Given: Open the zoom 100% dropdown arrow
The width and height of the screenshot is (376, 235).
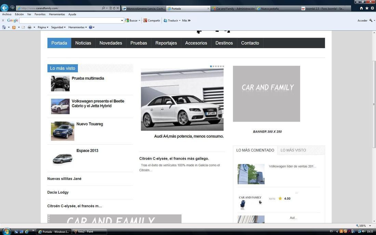Looking at the screenshot, I should (x=370, y=226).
